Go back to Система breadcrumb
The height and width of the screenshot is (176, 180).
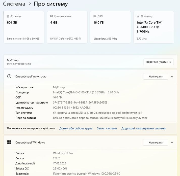(14, 4)
